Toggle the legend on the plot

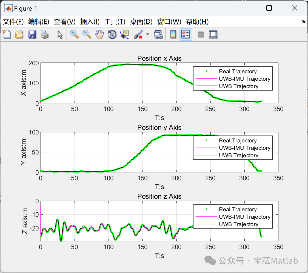(x=185, y=35)
